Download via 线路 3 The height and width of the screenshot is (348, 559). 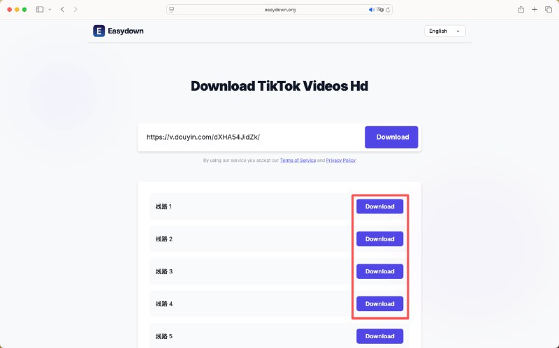coord(379,271)
